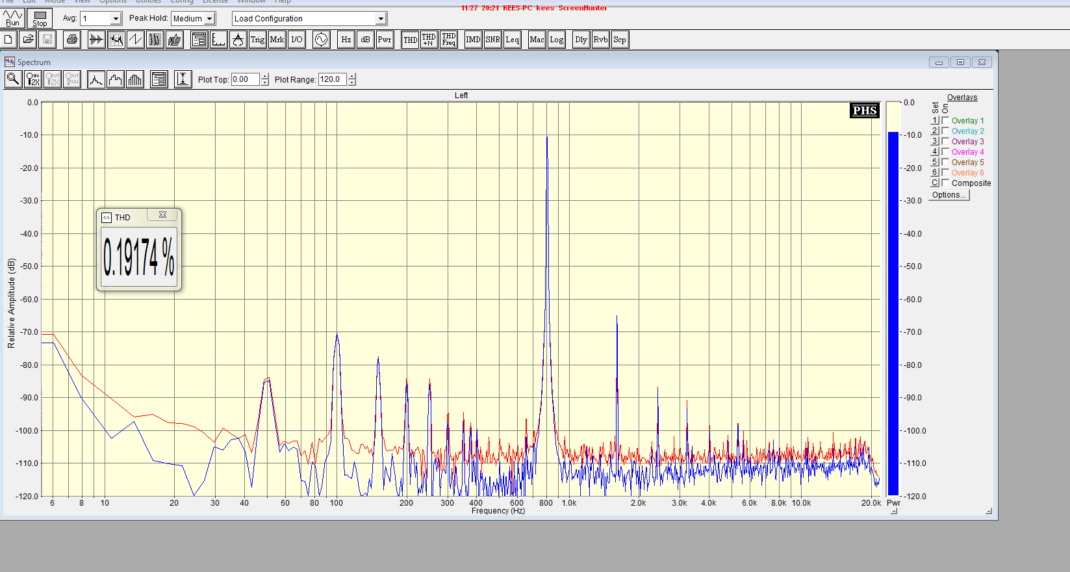Open the Time Series view icon
The width and height of the screenshot is (1070, 572).
(x=97, y=40)
